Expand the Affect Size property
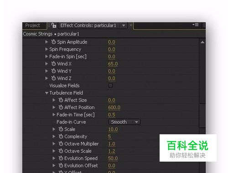228x173 pixels. [54, 100]
